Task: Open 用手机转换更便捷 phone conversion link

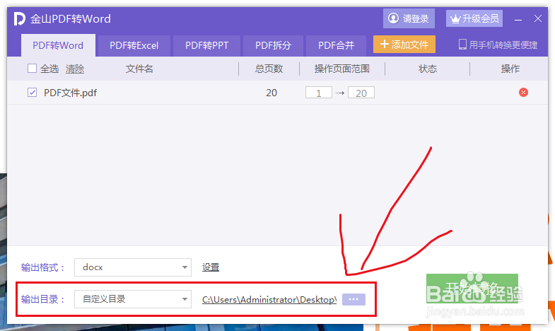Action: point(498,45)
